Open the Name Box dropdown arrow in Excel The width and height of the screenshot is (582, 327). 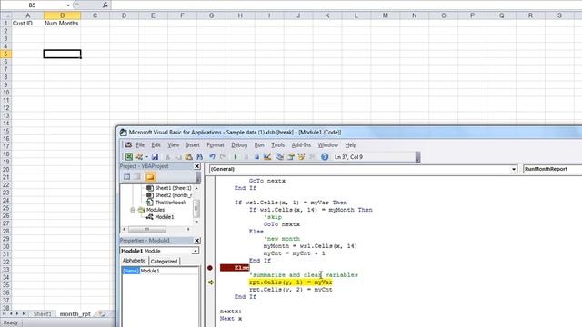pyautogui.click(x=68, y=5)
